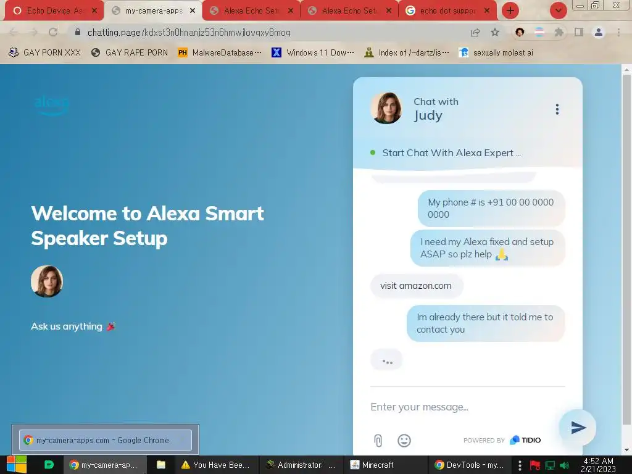Click the page scrollbar down arrow
The image size is (632, 474).
tap(627, 450)
